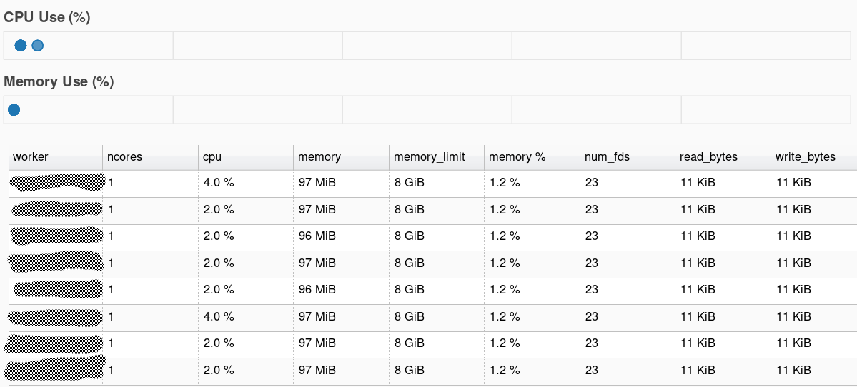The width and height of the screenshot is (857, 387).
Task: Sort by memory % column header
Action: [517, 157]
